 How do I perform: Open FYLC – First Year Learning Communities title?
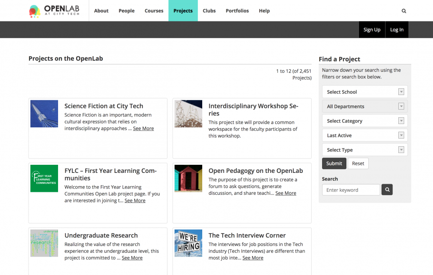click(110, 174)
